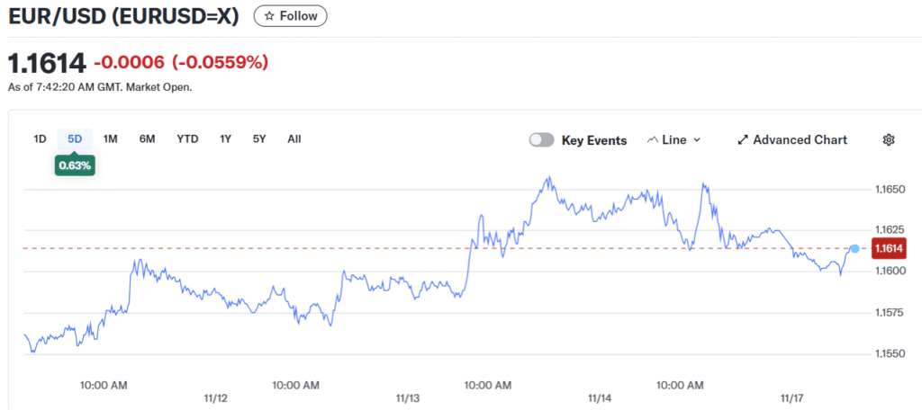Click the red 1.1614 price label on axis

(x=889, y=248)
